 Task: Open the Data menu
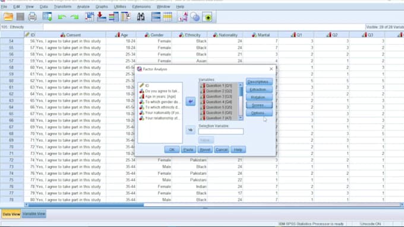pyautogui.click(x=43, y=7)
